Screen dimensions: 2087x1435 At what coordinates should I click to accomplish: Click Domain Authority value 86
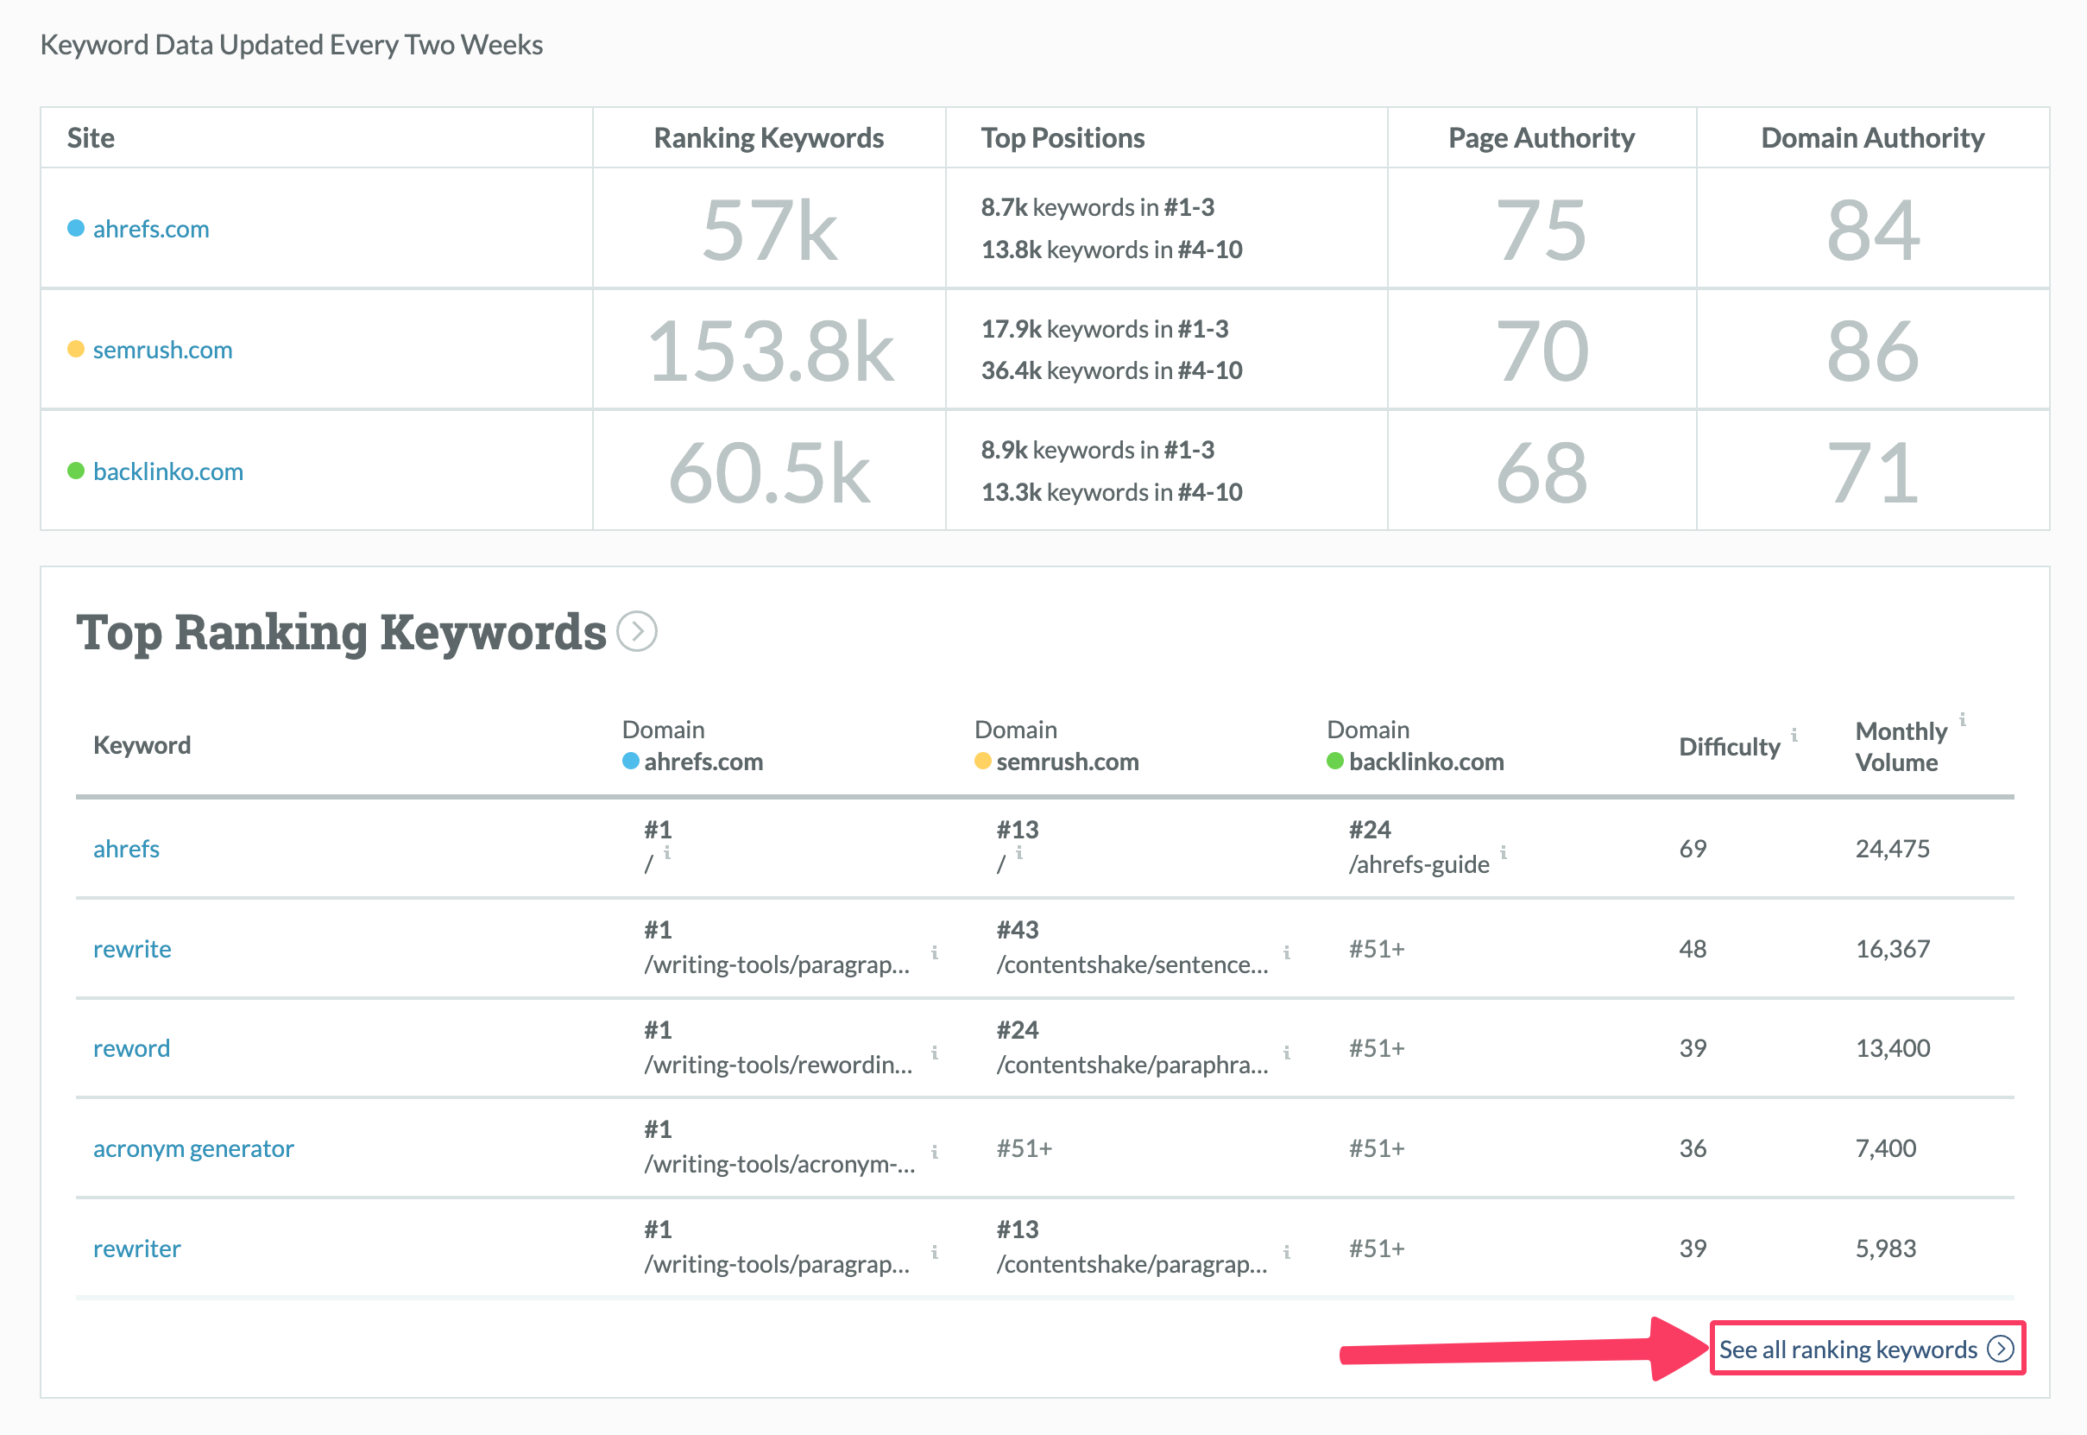point(1873,351)
